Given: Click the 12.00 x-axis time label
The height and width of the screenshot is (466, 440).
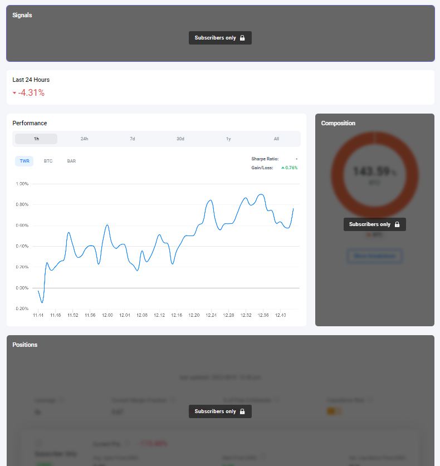Looking at the screenshot, I should coord(107,315).
